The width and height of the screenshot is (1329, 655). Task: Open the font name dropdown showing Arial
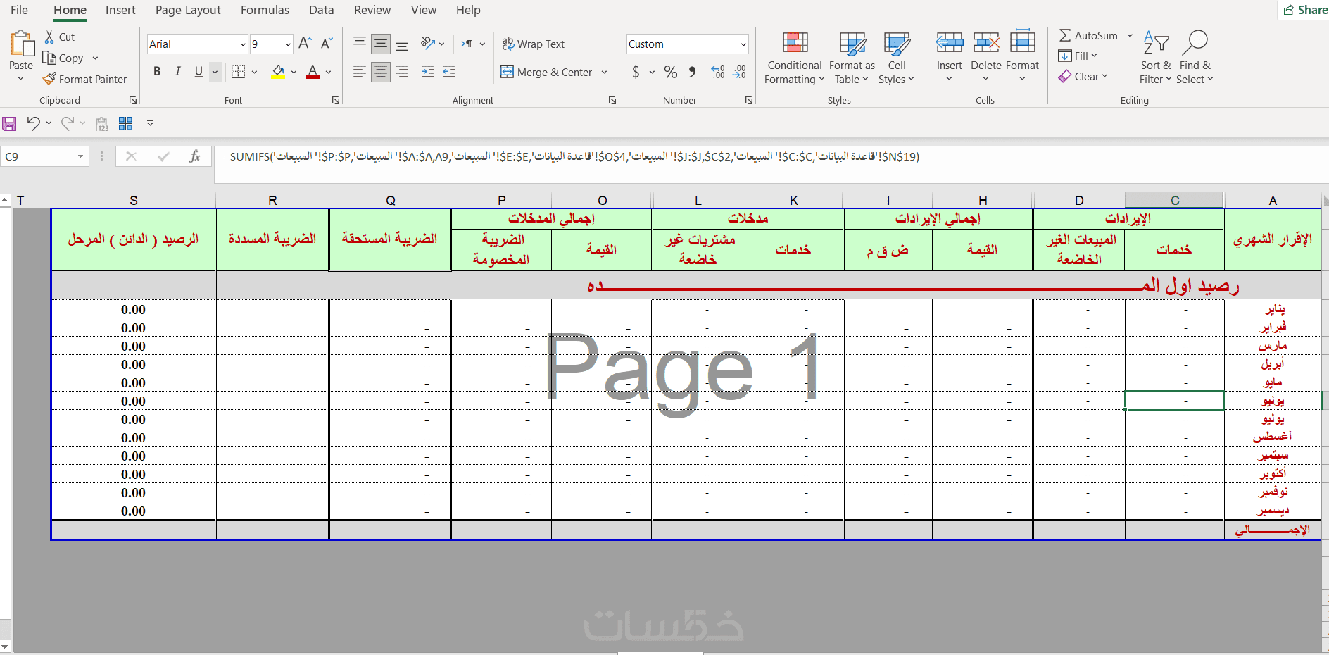click(x=243, y=44)
